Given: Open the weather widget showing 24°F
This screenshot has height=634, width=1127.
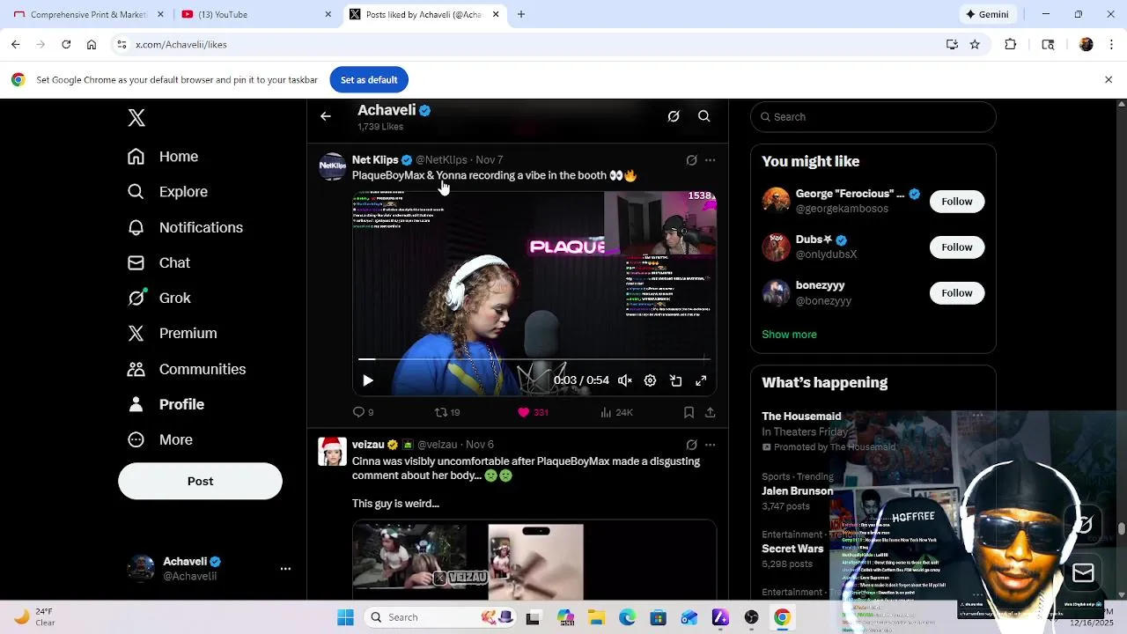Looking at the screenshot, I should [x=35, y=617].
